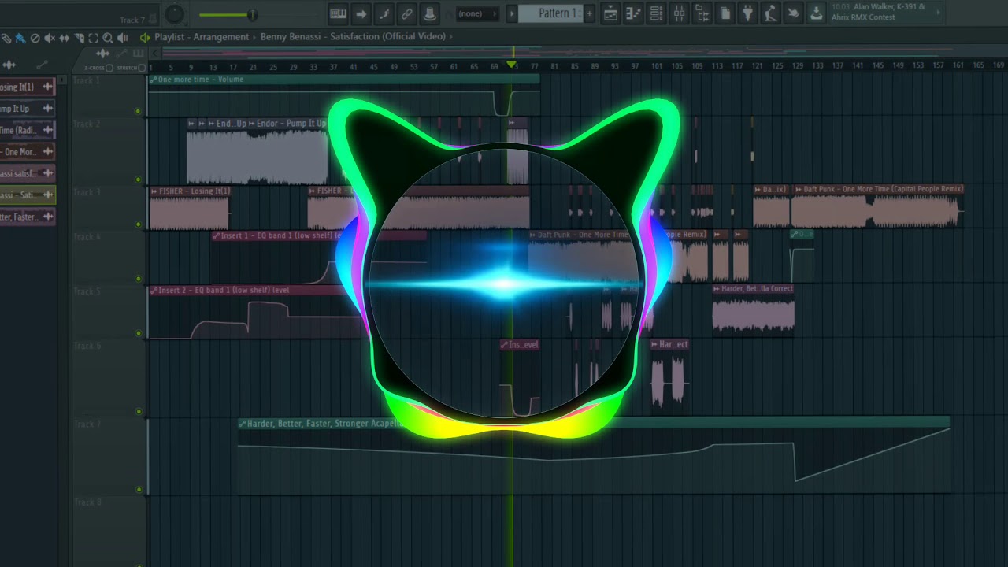Open the Mixer view button
Viewport: 1008px width, 567px height.
(x=679, y=13)
